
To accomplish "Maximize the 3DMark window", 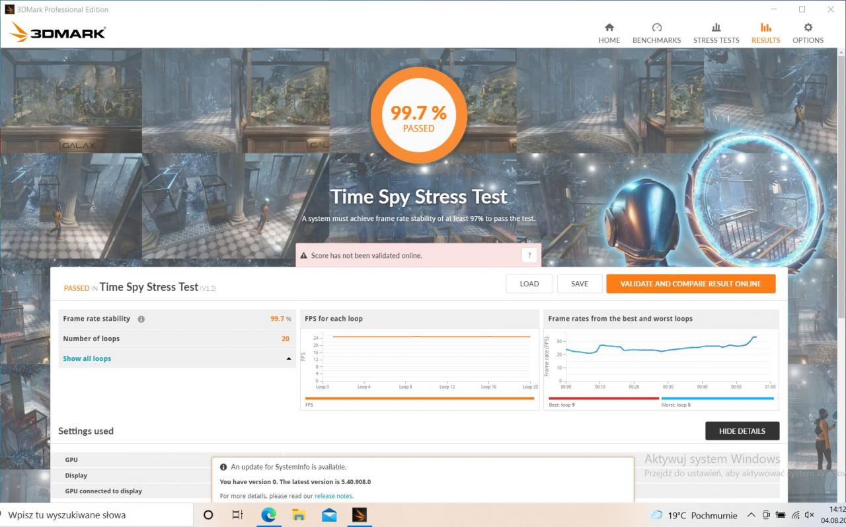I will point(802,9).
